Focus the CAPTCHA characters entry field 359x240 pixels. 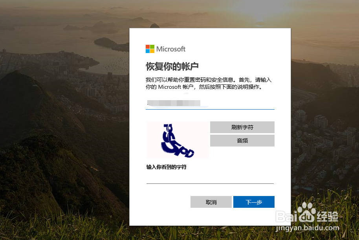210,178
